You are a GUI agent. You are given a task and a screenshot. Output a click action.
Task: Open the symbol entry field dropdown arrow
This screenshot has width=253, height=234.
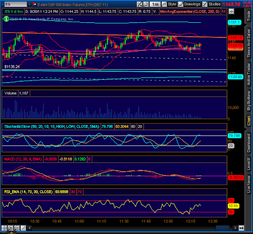pos(30,4)
